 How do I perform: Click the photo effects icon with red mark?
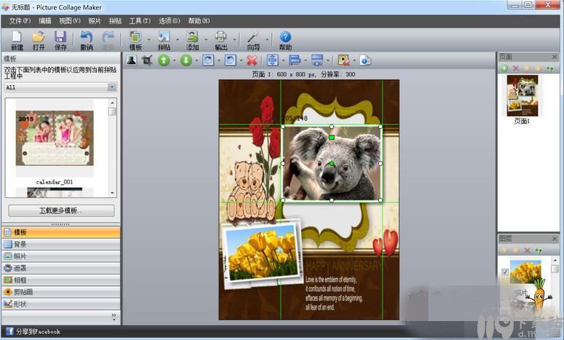(343, 60)
